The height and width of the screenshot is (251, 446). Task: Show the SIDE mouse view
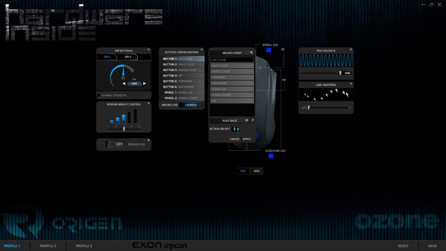click(257, 171)
